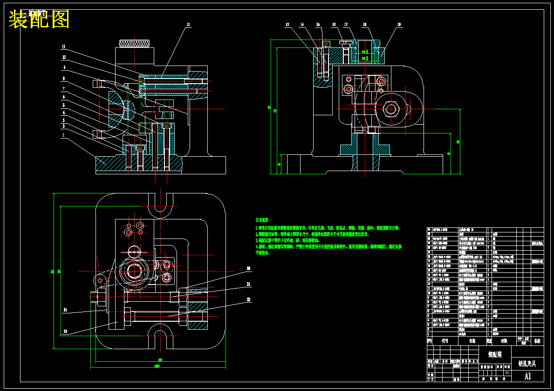
Task: Select the 钻孔夹具 title block text
Action: pos(527,364)
